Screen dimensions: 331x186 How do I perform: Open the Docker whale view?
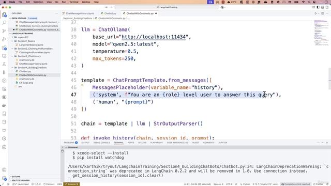pyautogui.click(x=4, y=105)
